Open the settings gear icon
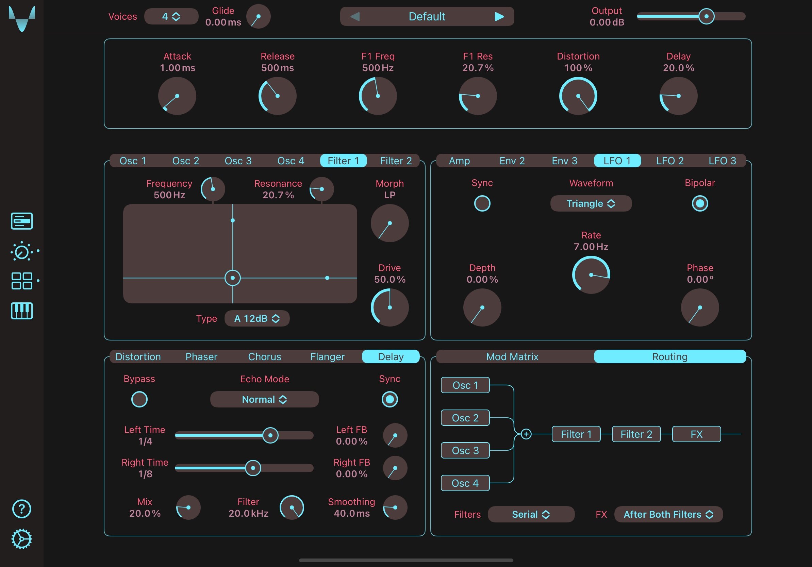The image size is (812, 567). click(x=21, y=539)
